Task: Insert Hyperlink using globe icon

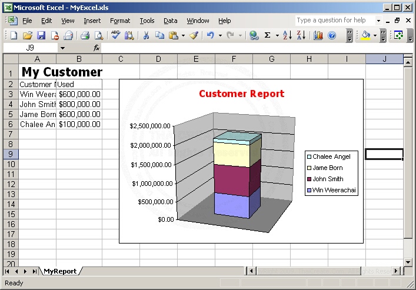Action: pos(254,35)
